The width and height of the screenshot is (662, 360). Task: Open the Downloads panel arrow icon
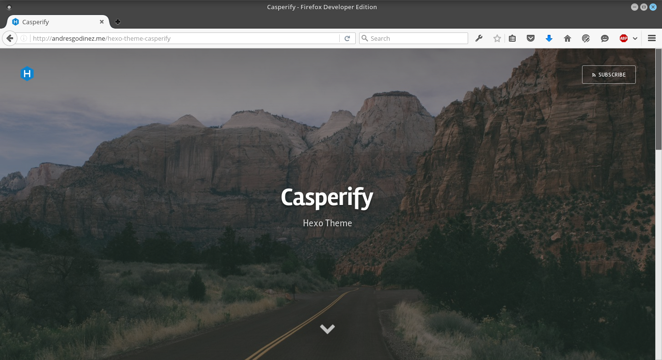(549, 38)
